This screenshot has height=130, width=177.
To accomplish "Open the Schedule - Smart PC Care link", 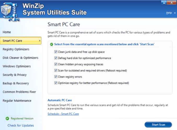I will coord(63,114).
